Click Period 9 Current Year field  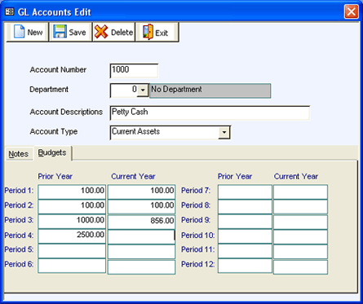tap(300, 222)
